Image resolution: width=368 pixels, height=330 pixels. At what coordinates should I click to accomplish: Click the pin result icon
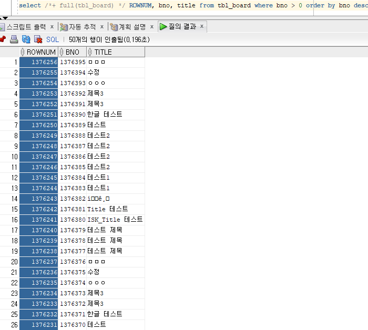tap(3, 39)
